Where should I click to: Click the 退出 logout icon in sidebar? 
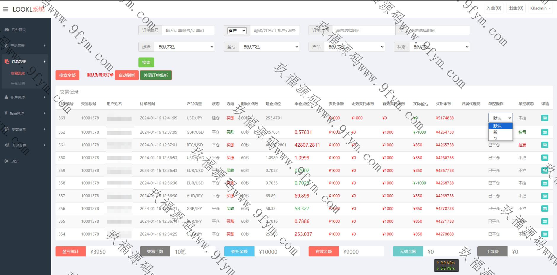tap(7, 161)
